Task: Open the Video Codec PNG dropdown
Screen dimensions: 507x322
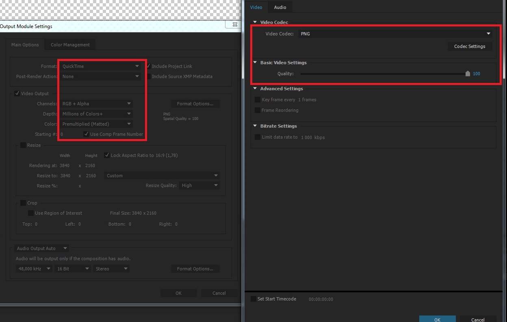Action: pyautogui.click(x=395, y=34)
